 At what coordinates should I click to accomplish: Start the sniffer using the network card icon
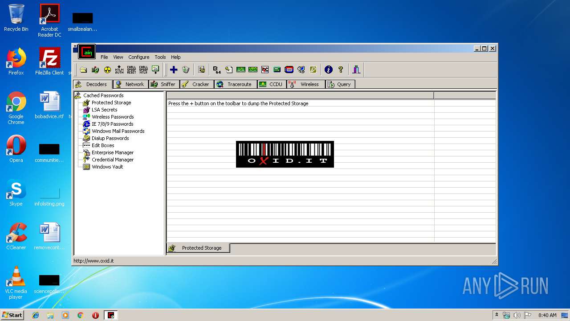pyautogui.click(x=95, y=70)
